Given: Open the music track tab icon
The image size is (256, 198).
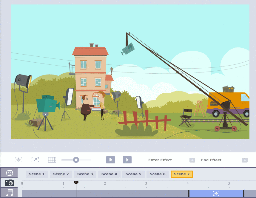Looking at the screenshot, I should (9, 193).
